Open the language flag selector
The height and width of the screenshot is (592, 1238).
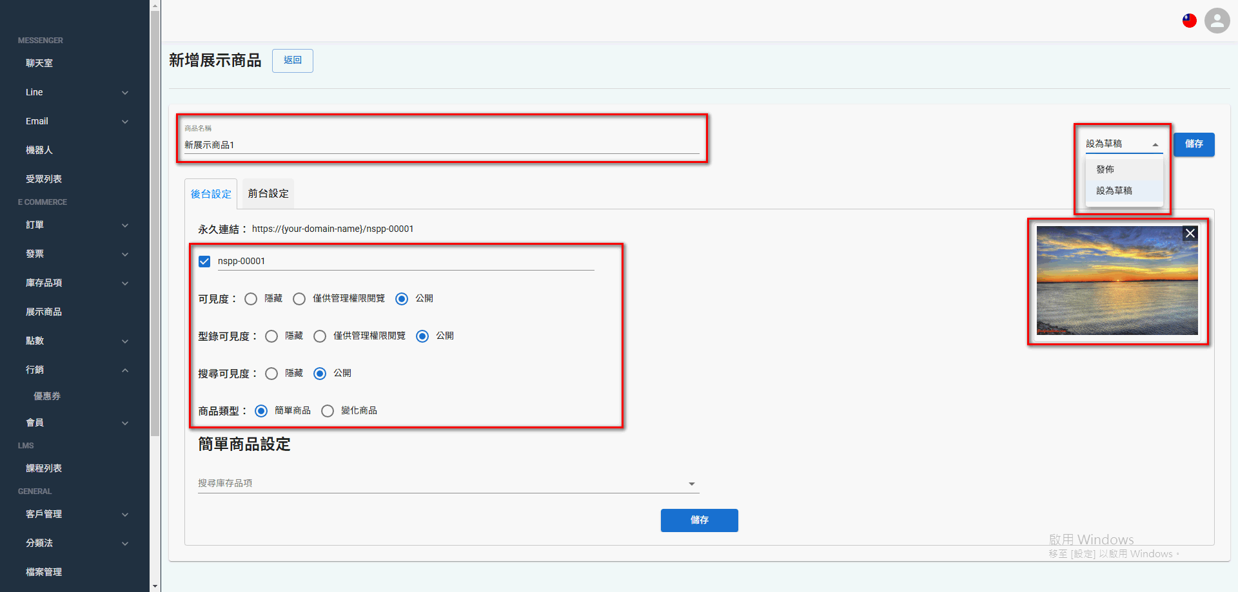pos(1190,21)
